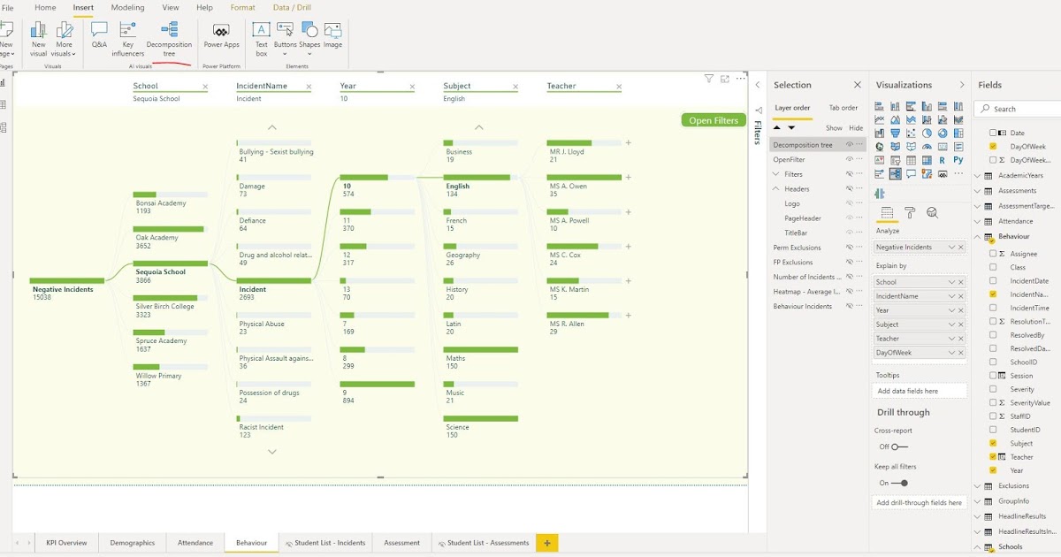Click the green Open Filters button
The height and width of the screenshot is (557, 1061).
coord(714,120)
